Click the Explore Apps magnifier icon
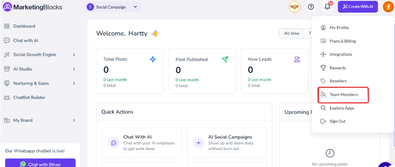Screen dimensions: 395x167 323,108
